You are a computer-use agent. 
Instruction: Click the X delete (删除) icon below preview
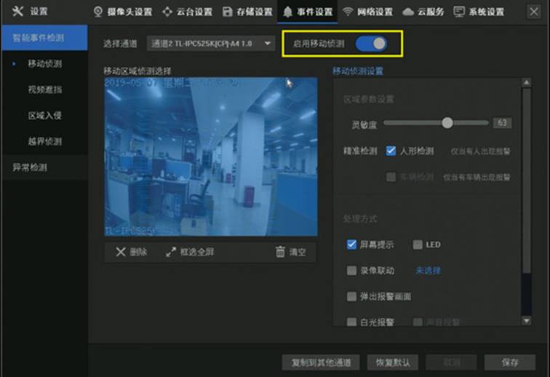pyautogui.click(x=121, y=252)
